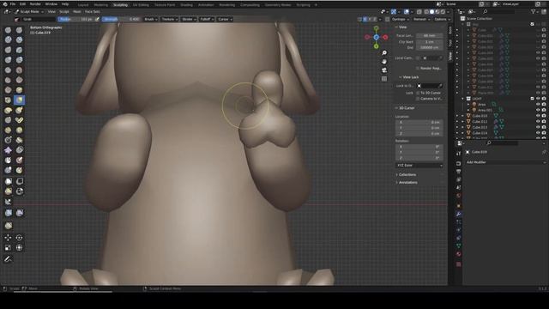549x309 pixels.
Task: Adjust the brush Radius slider
Action: (x=75, y=19)
